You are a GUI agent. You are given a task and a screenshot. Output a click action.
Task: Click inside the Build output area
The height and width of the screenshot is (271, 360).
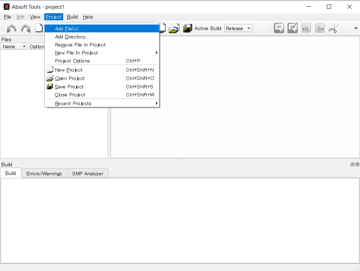[x=180, y=221]
